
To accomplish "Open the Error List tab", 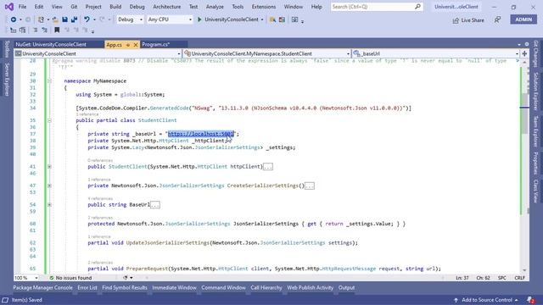I will 87,288.
